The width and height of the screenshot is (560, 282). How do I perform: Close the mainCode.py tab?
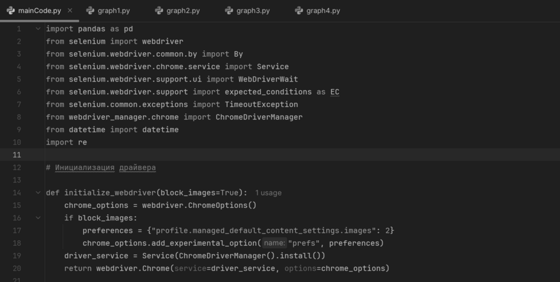pyautogui.click(x=69, y=11)
